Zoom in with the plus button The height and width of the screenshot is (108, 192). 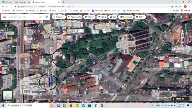point(187,91)
